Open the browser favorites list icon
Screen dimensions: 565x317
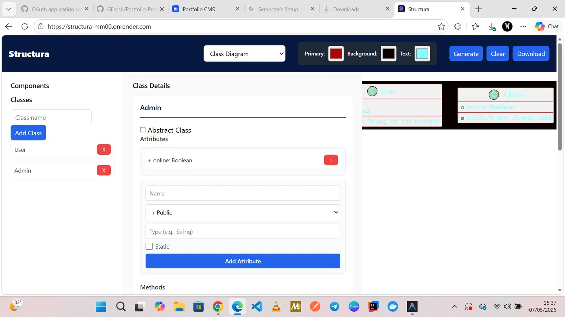(476, 26)
